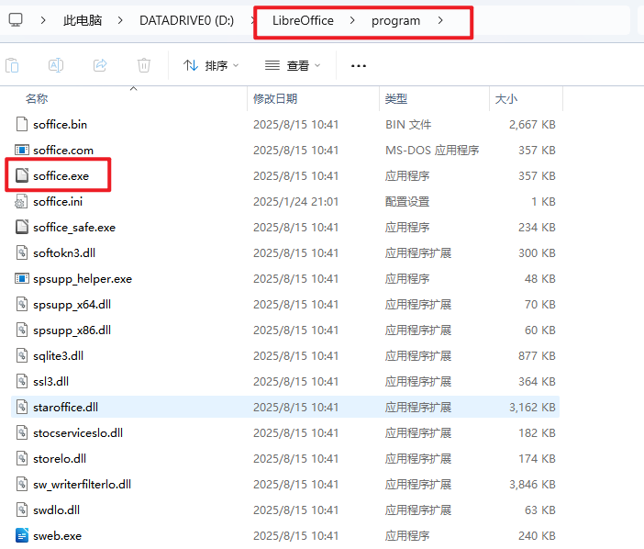Click the swdlo.dll file icon

click(x=22, y=510)
